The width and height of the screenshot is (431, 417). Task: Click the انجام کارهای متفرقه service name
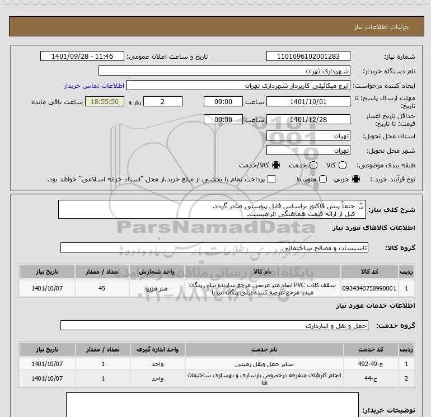coord(264,378)
